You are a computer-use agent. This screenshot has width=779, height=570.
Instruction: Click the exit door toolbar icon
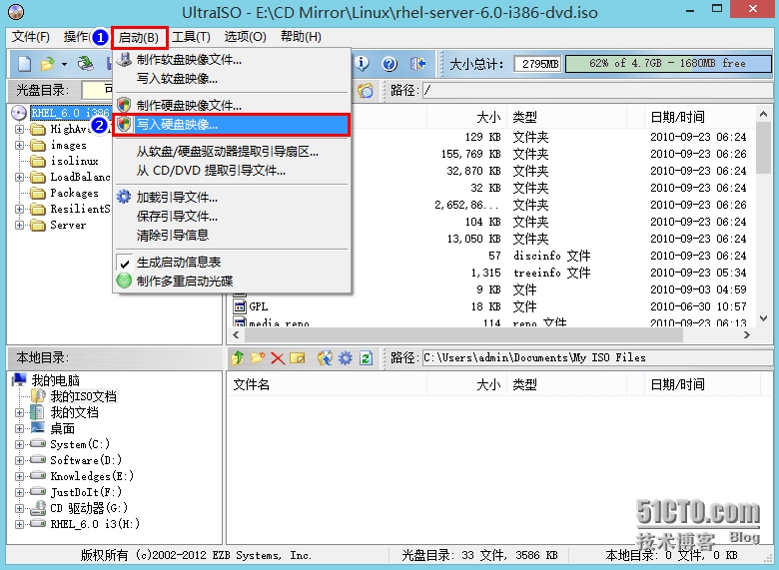coord(417,64)
